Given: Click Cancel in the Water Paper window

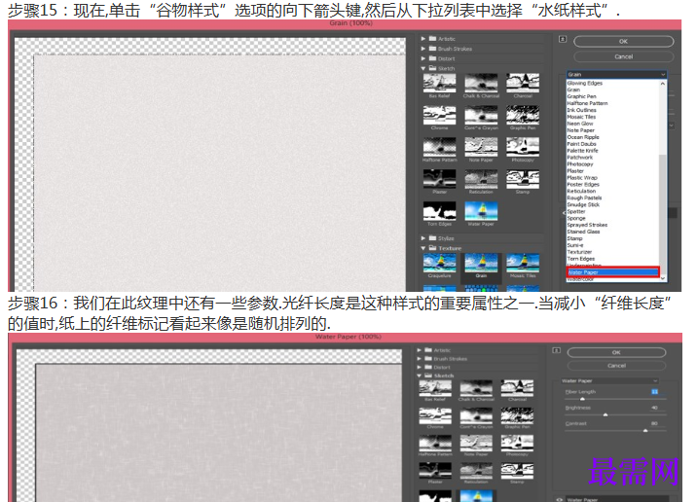Looking at the screenshot, I should pos(616,366).
